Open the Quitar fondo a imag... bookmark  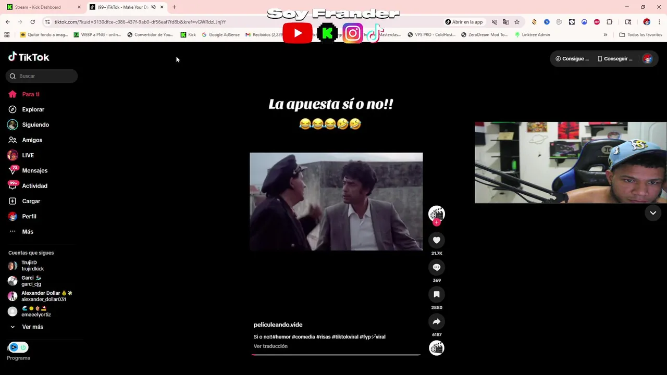(x=44, y=35)
